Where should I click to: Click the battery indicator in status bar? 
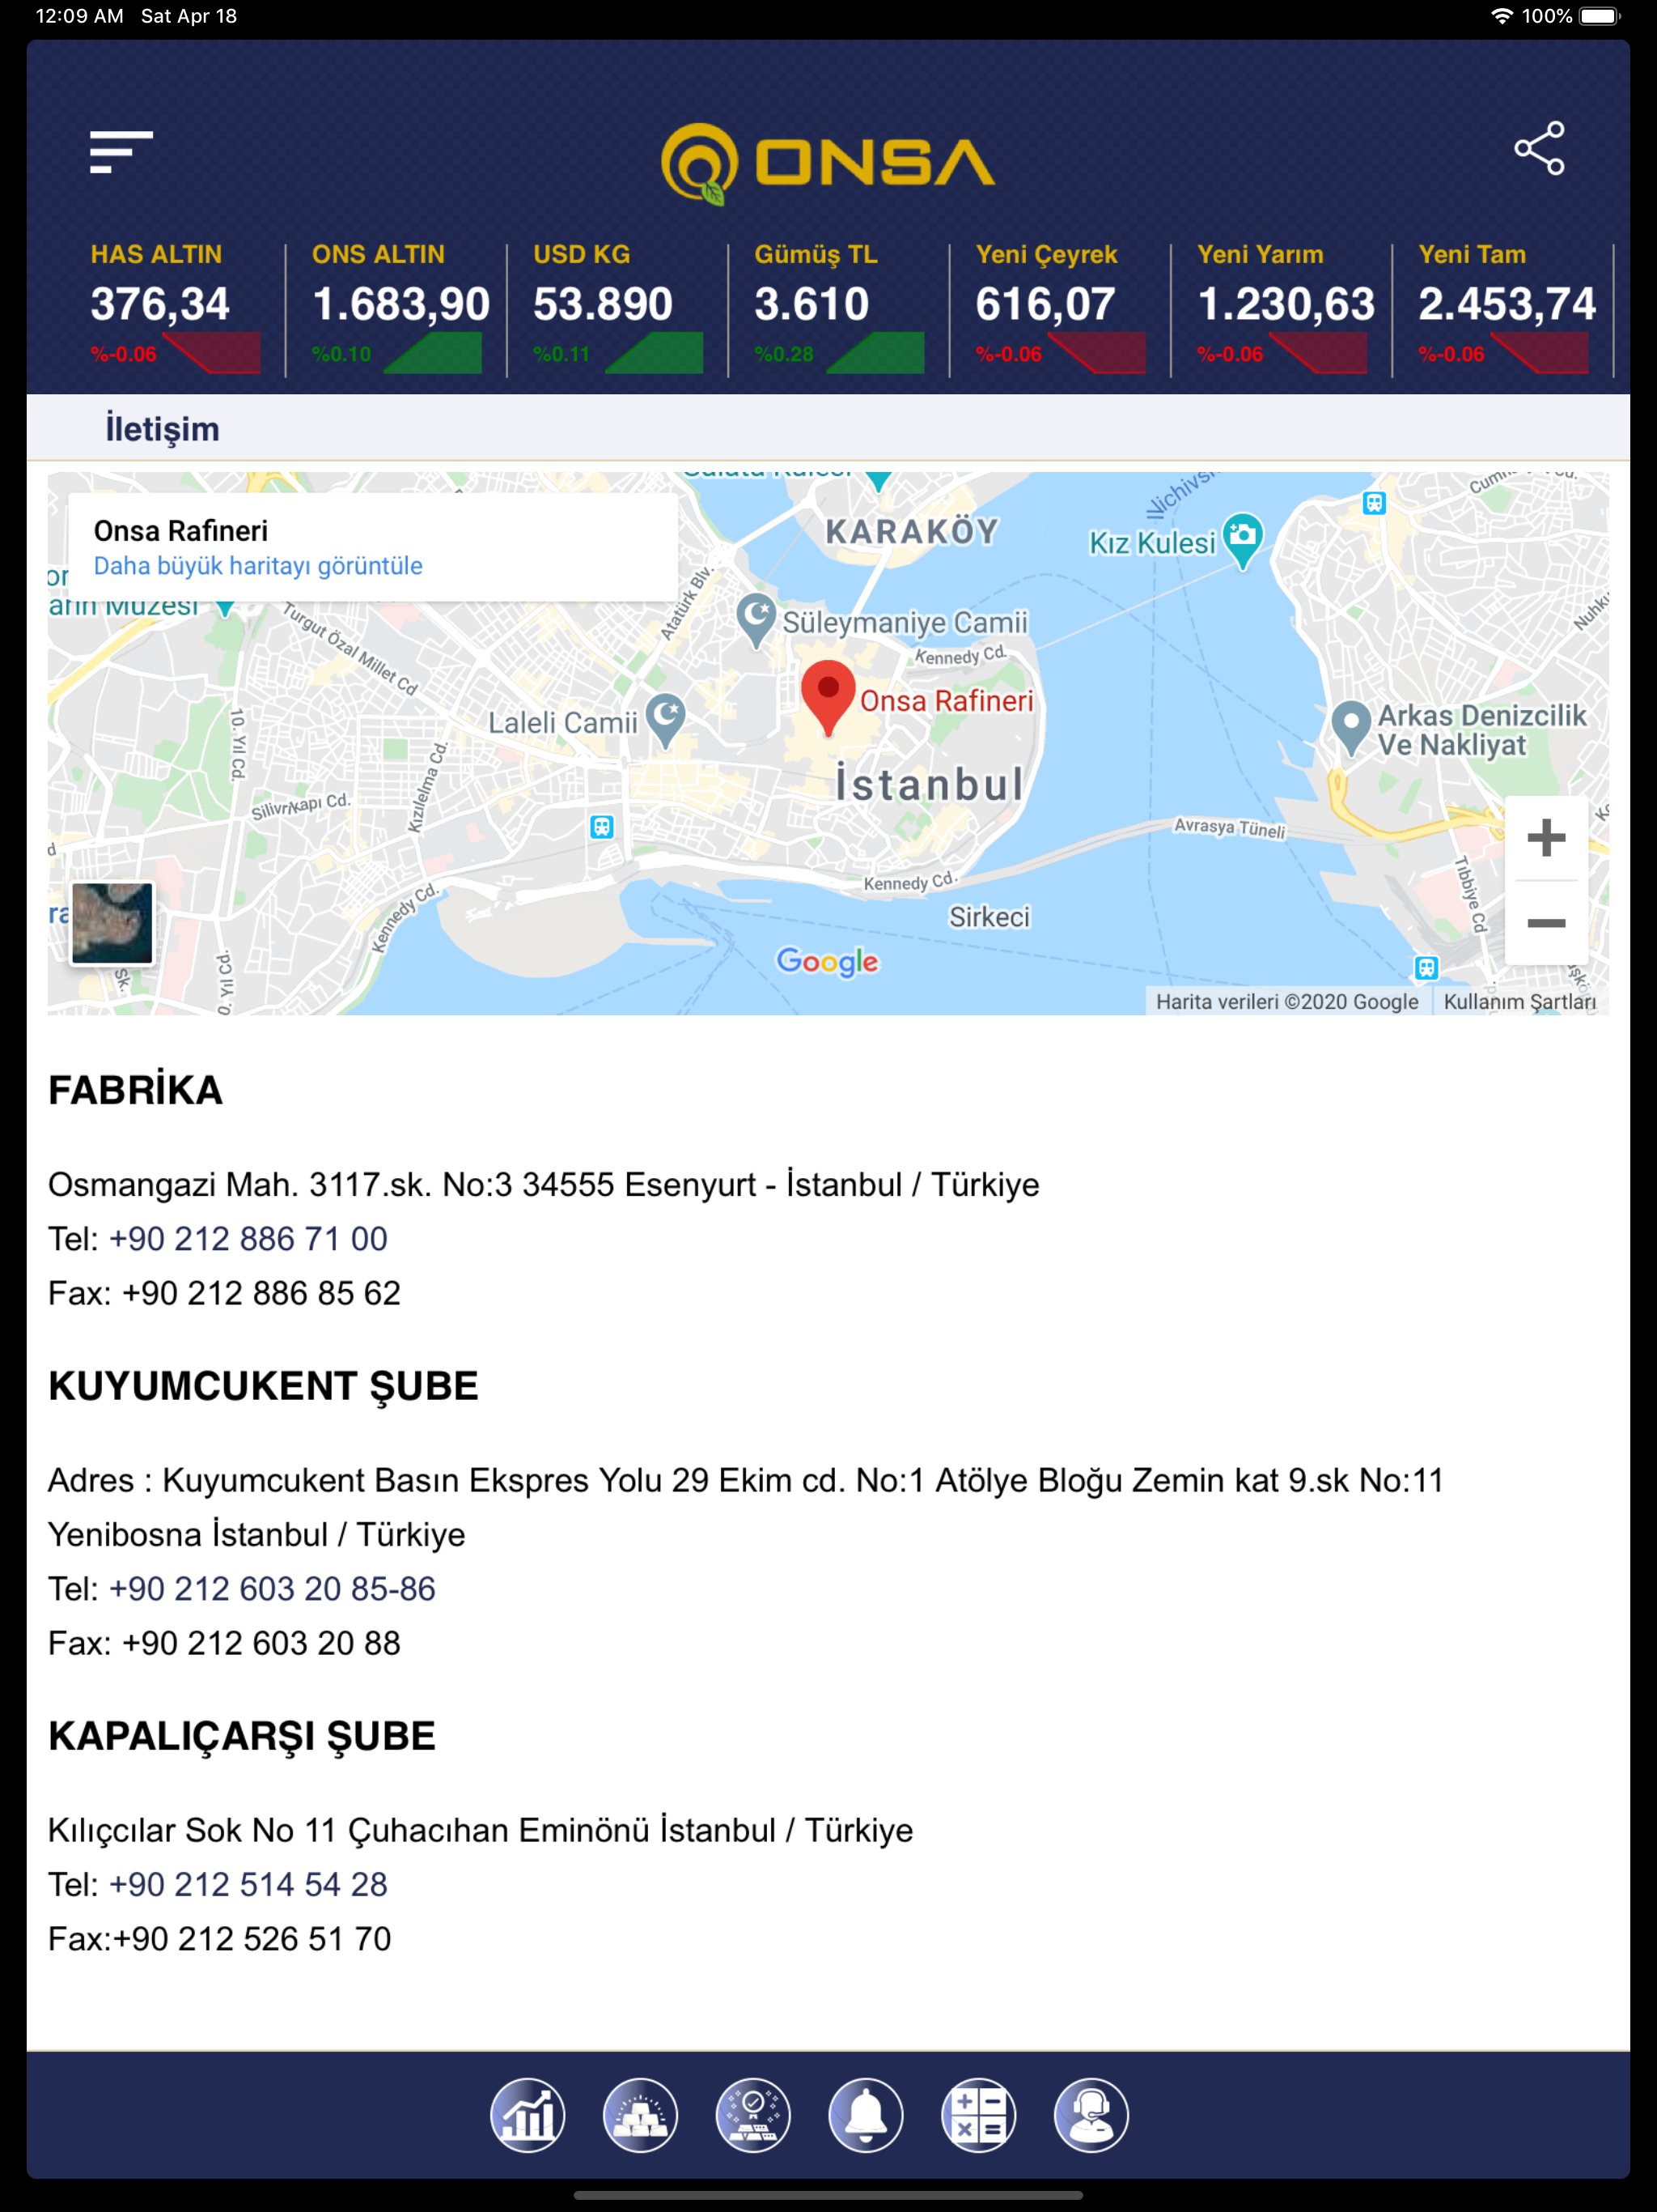(1599, 16)
